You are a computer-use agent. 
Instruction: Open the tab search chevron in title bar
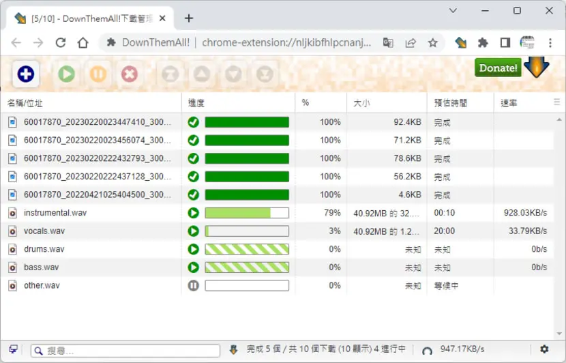[x=453, y=10]
